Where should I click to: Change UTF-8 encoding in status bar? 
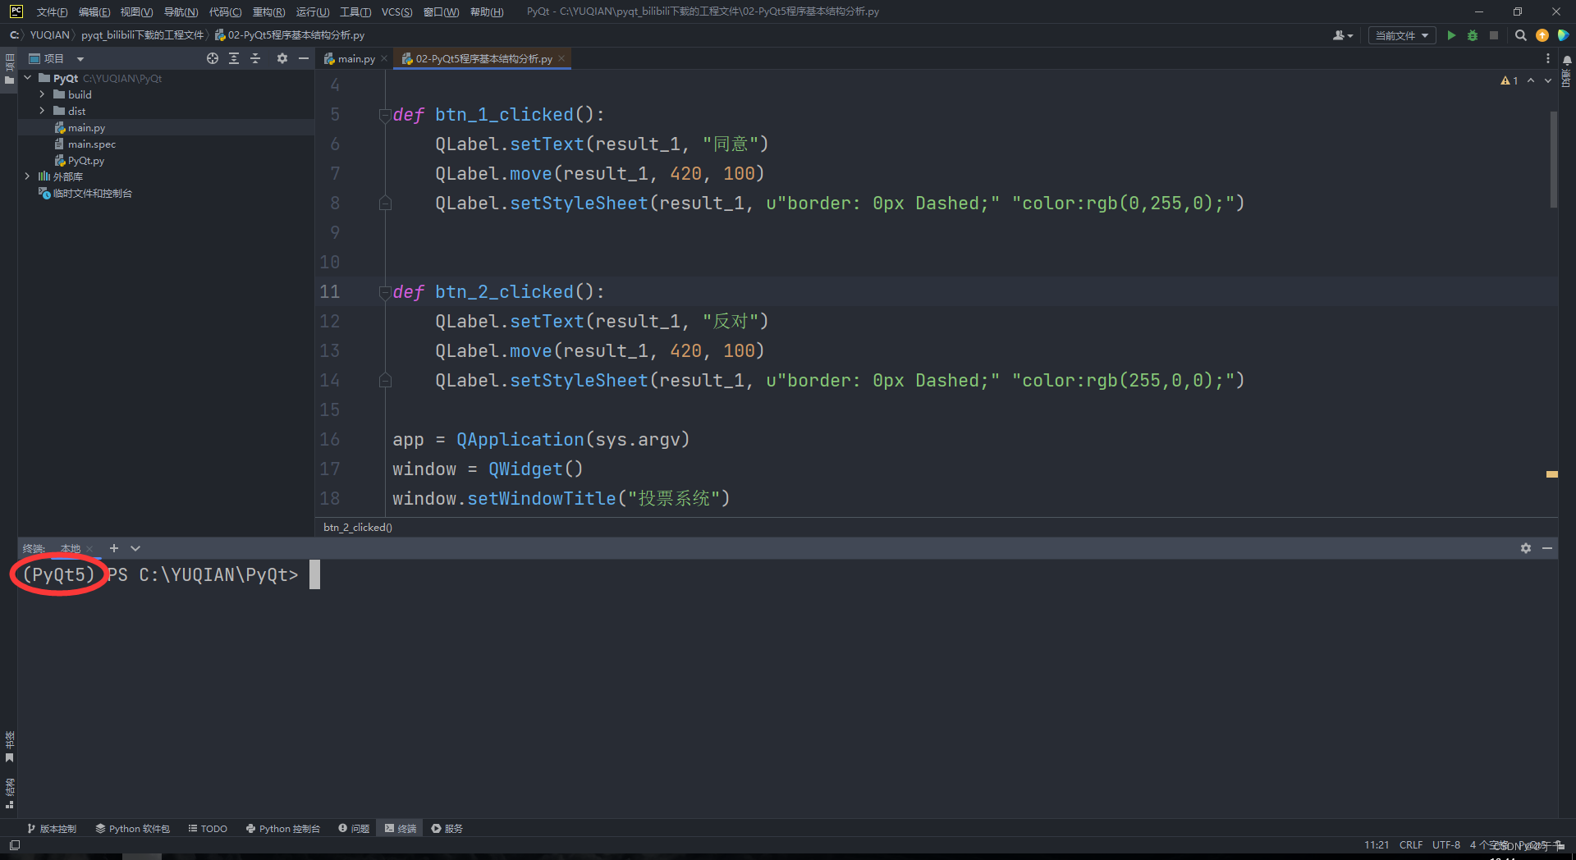tap(1446, 845)
